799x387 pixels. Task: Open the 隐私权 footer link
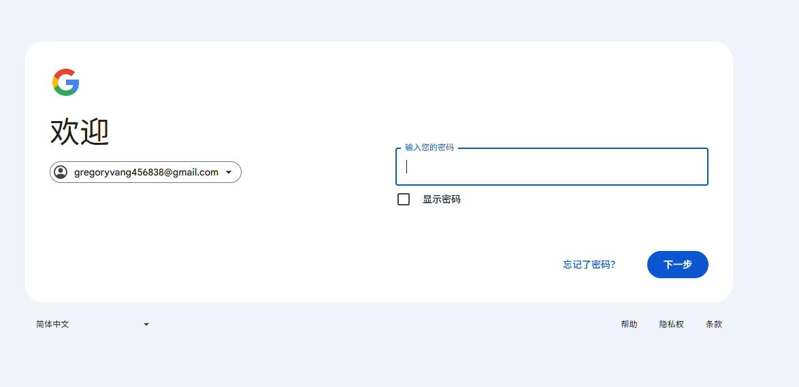(x=671, y=324)
